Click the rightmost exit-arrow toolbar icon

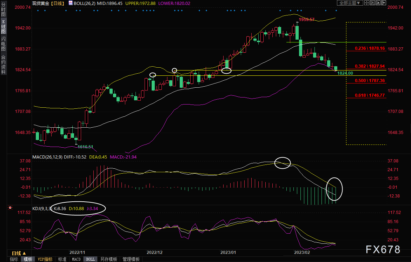click(383, 3)
